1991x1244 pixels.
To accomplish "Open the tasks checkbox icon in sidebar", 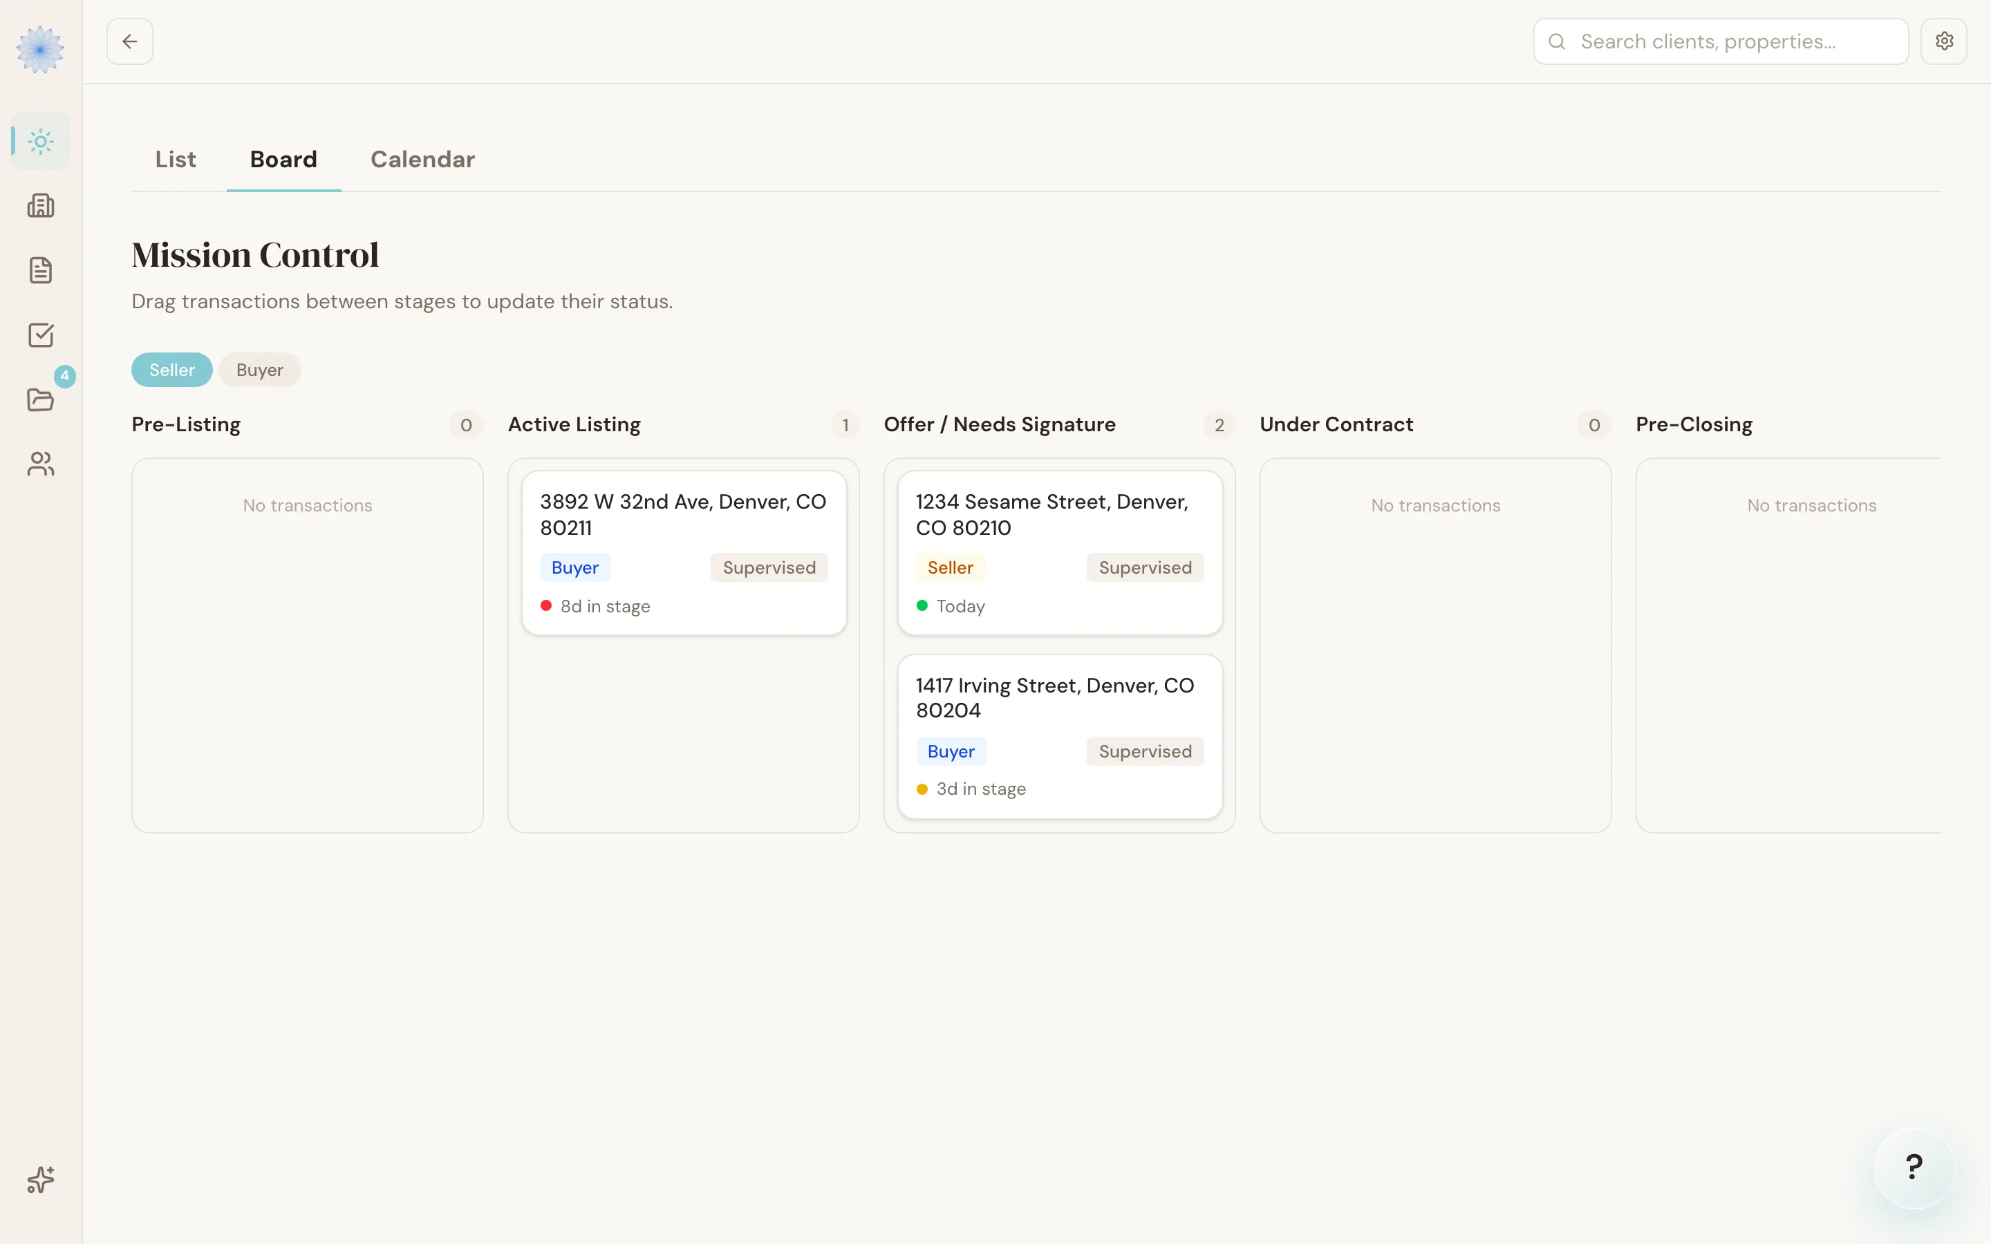I will pos(40,335).
